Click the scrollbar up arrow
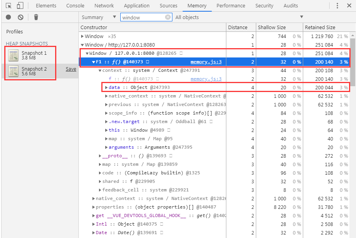The height and width of the screenshot is (238, 356). (353, 36)
